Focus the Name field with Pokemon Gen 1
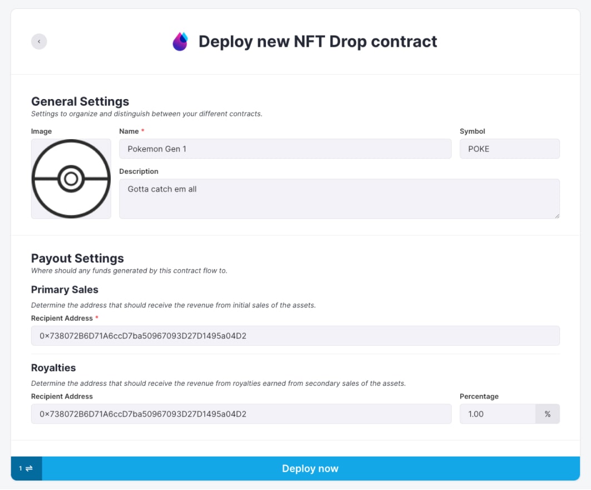Screen dimensions: 591x490 point(285,149)
